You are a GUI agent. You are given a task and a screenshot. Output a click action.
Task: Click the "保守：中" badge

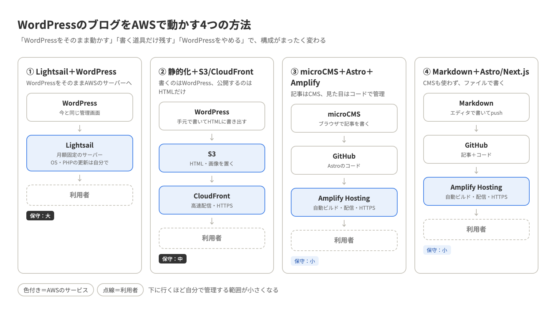[x=173, y=259]
